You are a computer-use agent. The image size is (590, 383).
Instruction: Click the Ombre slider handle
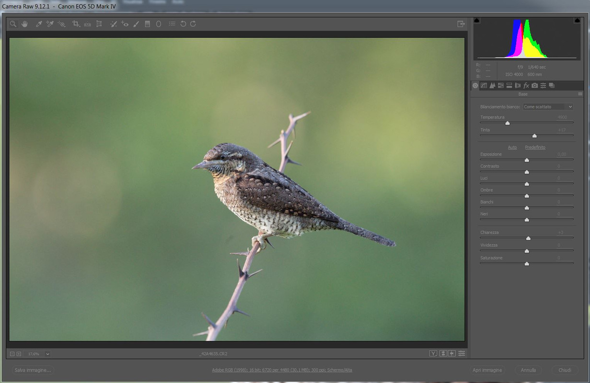527,196
